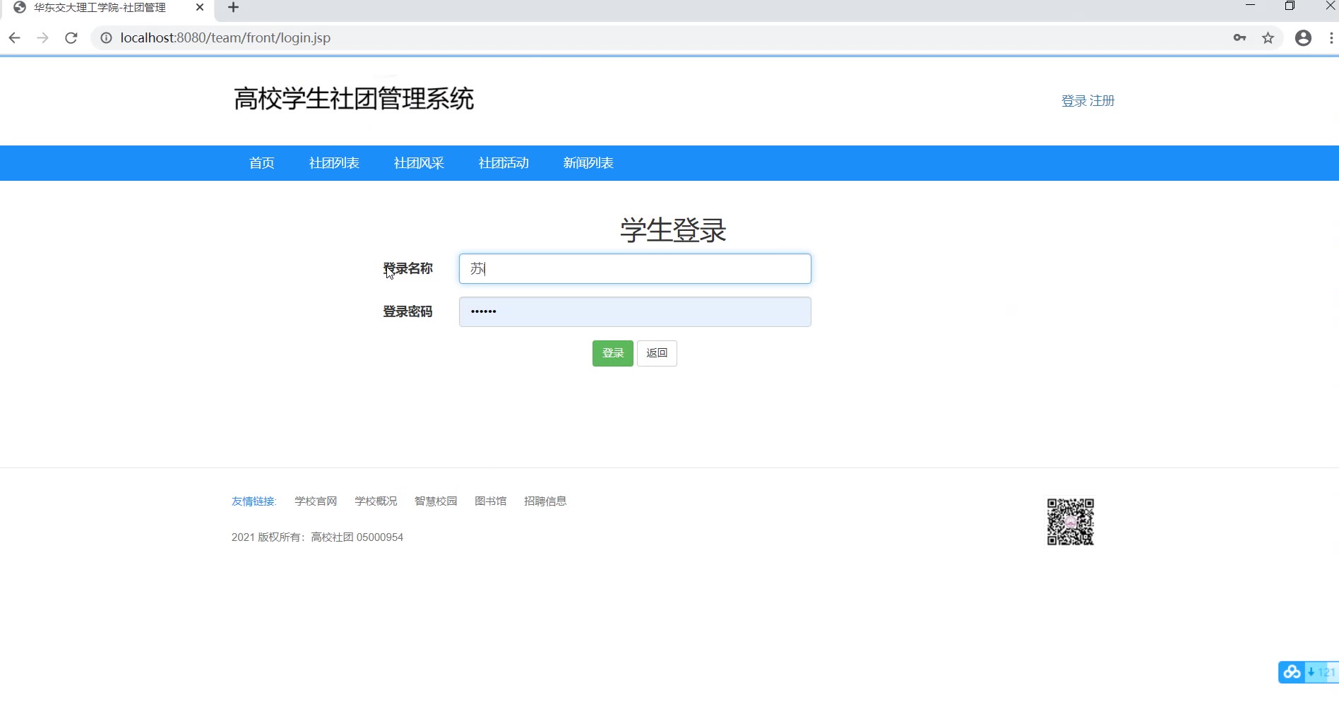Minimize the browser window

(1250, 6)
